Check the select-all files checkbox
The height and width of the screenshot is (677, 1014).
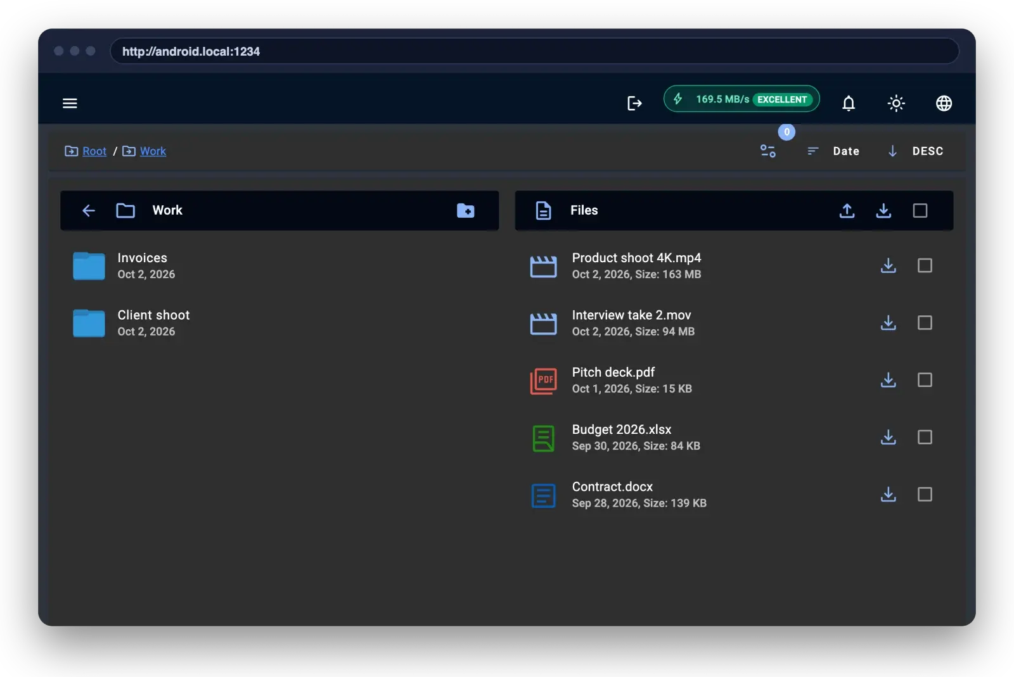(x=920, y=210)
